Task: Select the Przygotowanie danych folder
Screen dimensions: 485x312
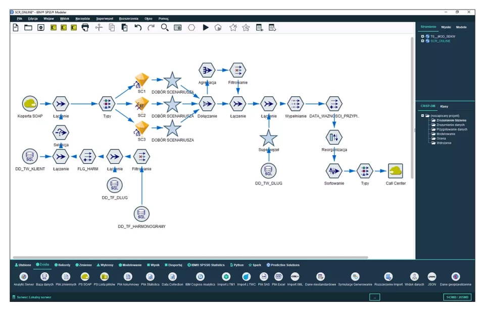Action: [x=449, y=129]
